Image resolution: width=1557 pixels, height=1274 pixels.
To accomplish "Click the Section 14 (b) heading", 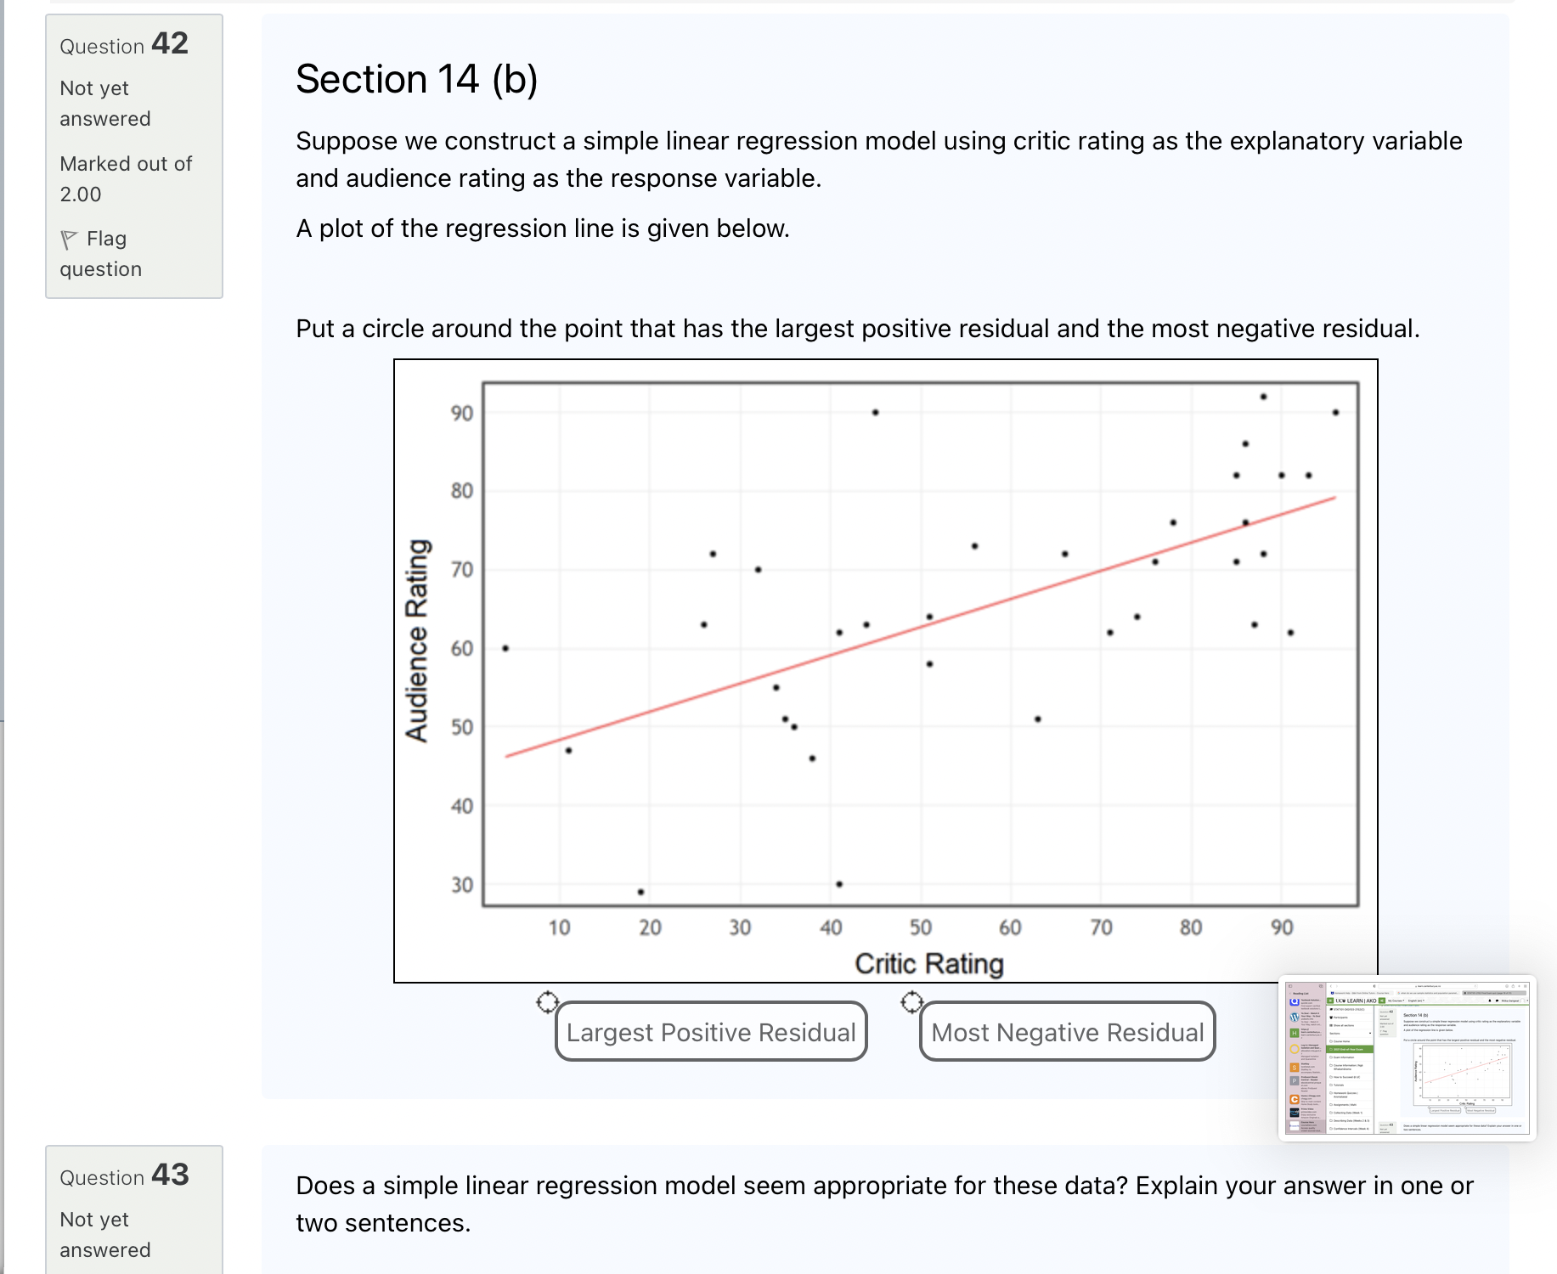I will (x=417, y=79).
